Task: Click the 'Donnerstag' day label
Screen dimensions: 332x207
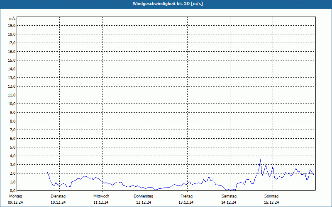Action: [143, 196]
